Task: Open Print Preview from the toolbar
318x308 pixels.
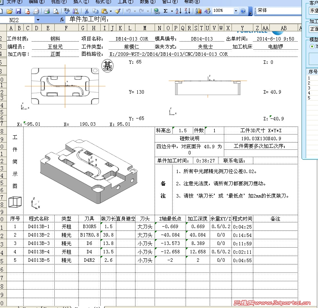Action: pos(56,11)
